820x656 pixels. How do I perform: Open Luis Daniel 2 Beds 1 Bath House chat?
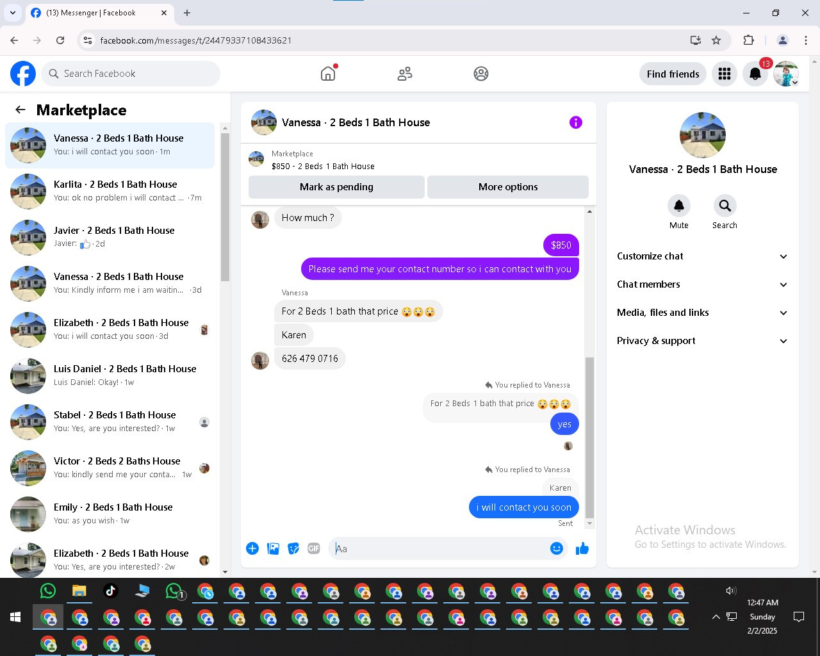110,376
